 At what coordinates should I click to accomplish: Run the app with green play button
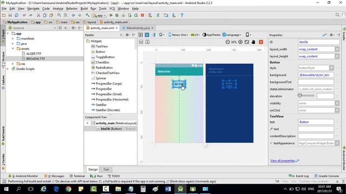click(x=111, y=15)
